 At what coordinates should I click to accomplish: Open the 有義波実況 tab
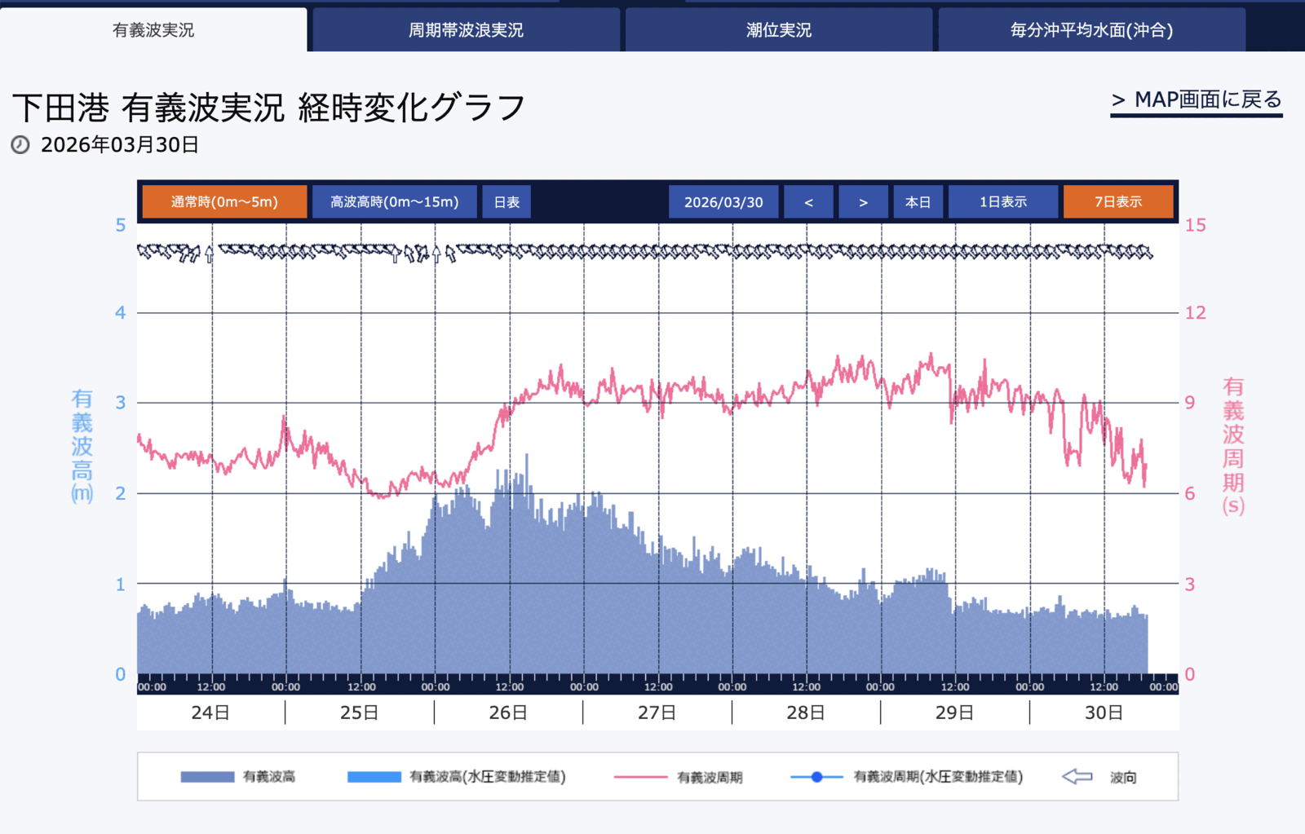click(153, 30)
